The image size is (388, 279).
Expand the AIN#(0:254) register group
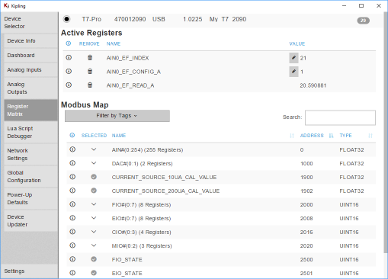click(x=94, y=149)
